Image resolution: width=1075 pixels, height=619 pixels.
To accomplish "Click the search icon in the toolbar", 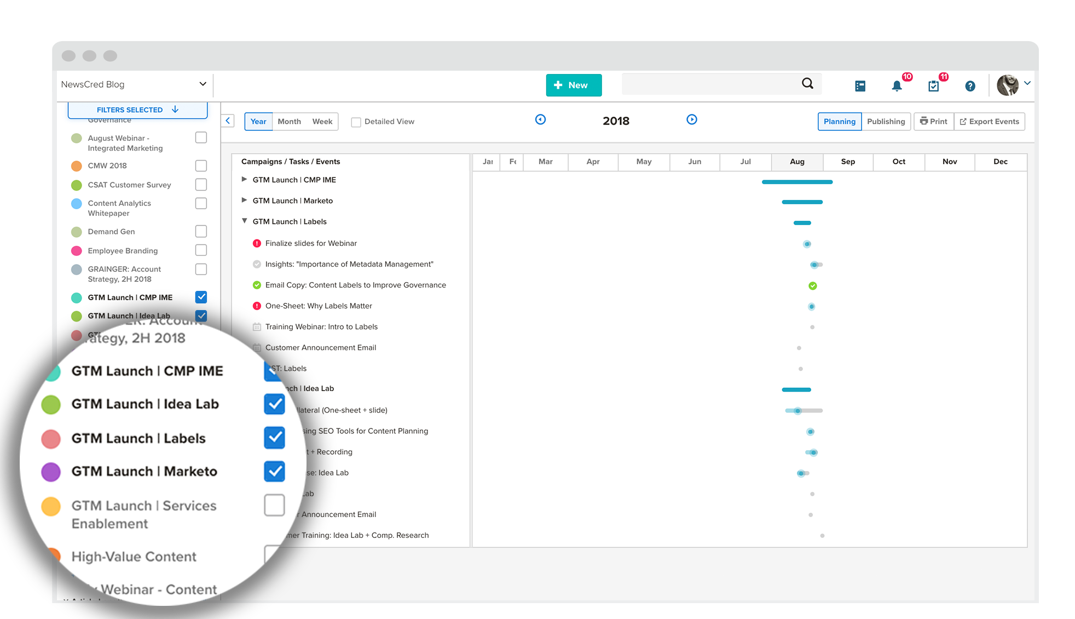I will tap(808, 83).
